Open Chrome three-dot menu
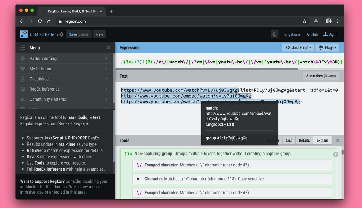362x208 pixels. point(338,21)
